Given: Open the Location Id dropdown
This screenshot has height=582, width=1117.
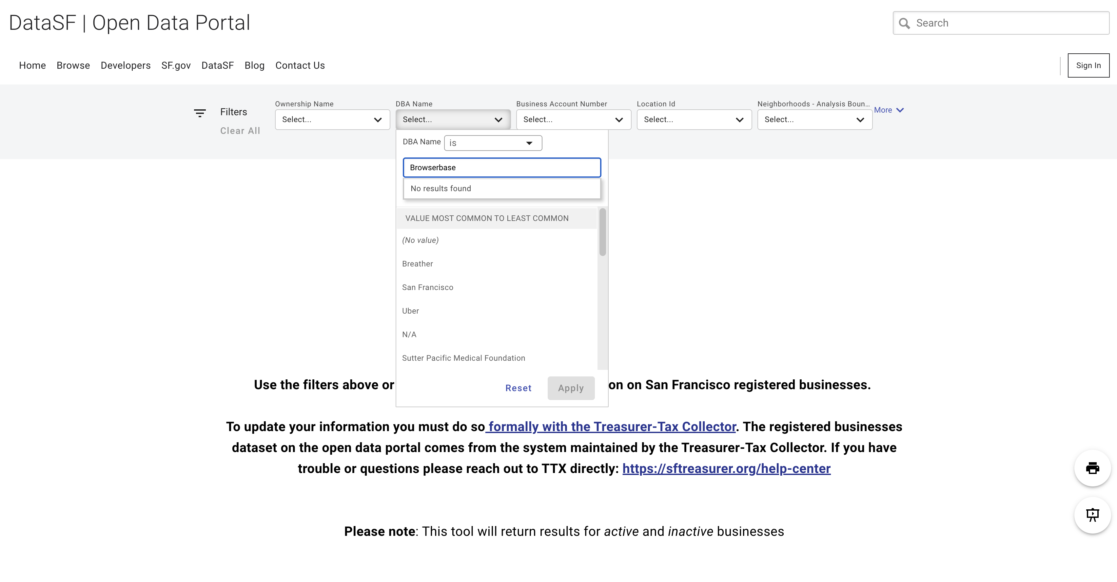Looking at the screenshot, I should pyautogui.click(x=693, y=119).
